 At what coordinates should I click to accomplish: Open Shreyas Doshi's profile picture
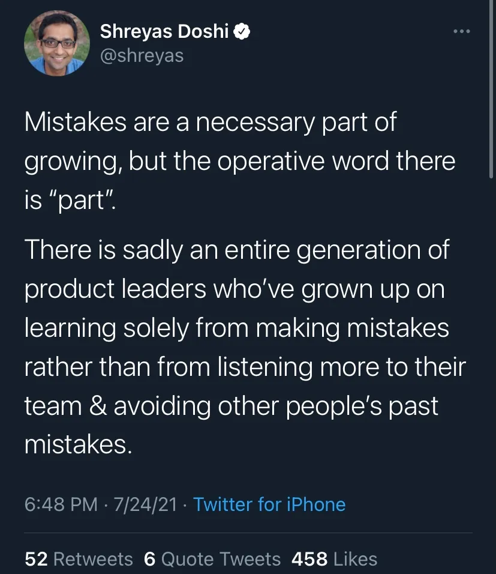coord(57,43)
